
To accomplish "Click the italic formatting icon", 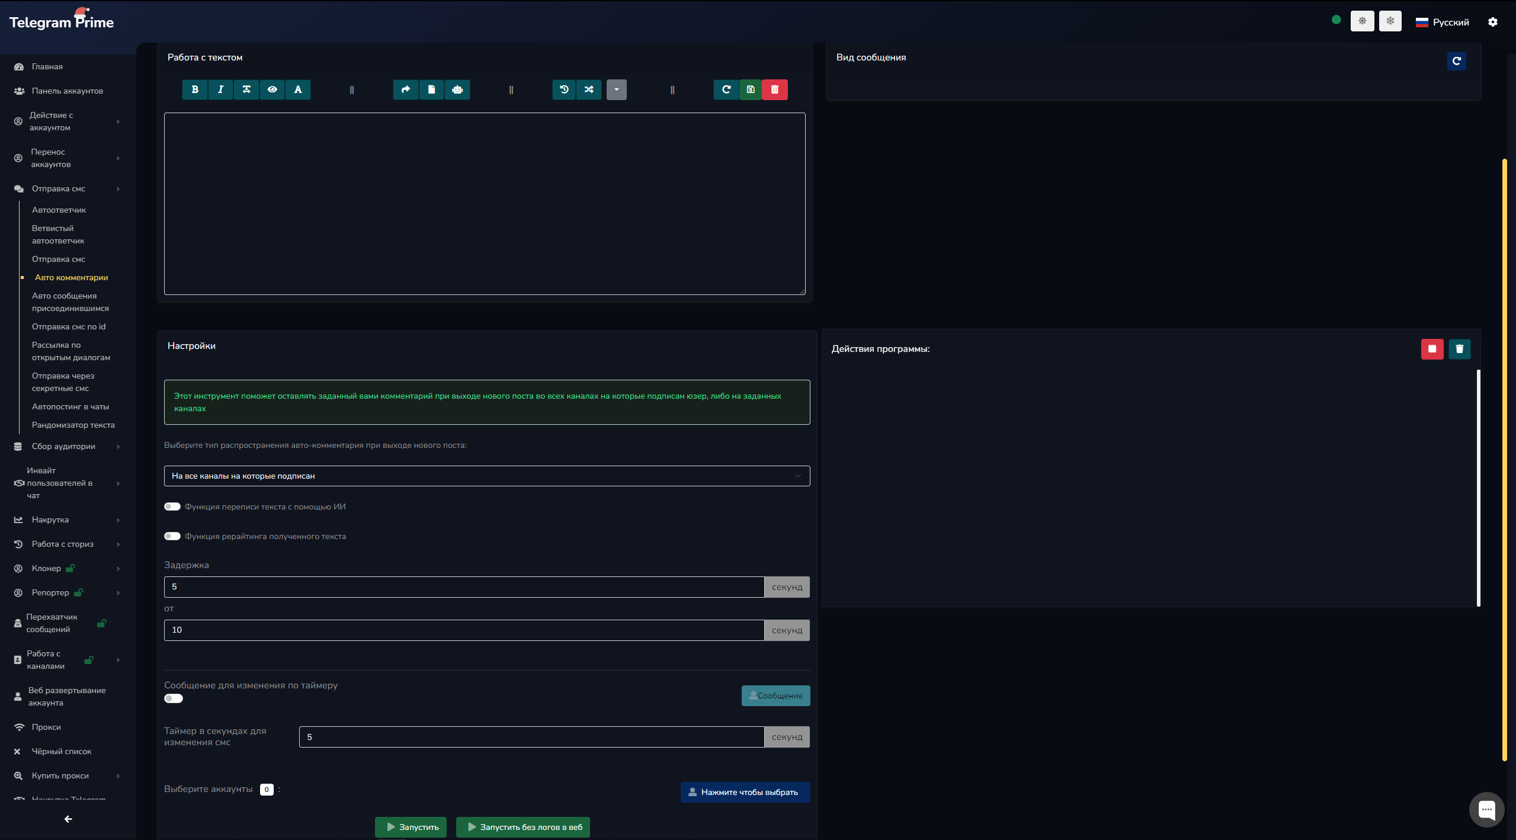I will [220, 89].
